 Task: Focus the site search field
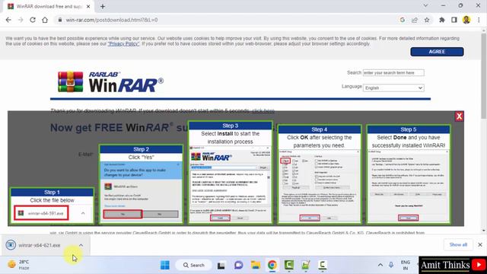pos(393,73)
